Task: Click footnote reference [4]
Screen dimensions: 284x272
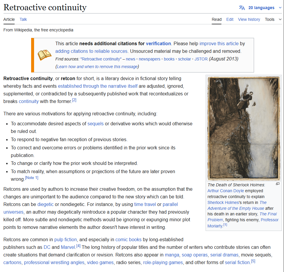Action: coord(78,246)
